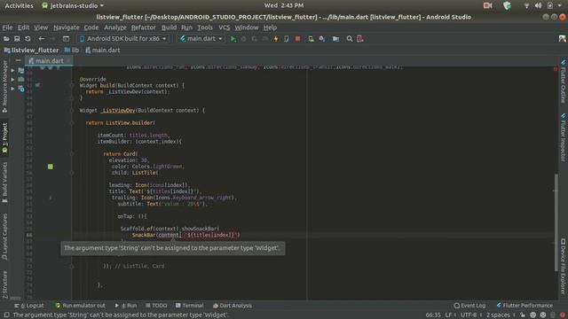Screen dimensions: 568x319
Task: Open the SDK Manager toolbar icon
Action: (321, 39)
